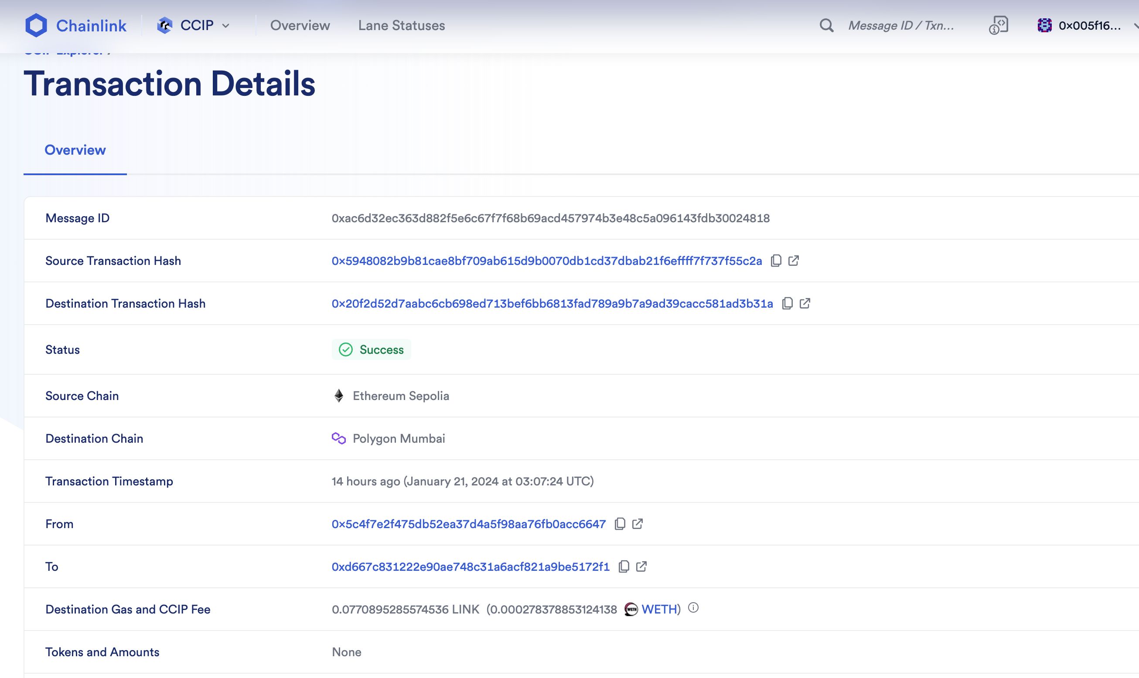
Task: Open the From address link
Action: [469, 524]
